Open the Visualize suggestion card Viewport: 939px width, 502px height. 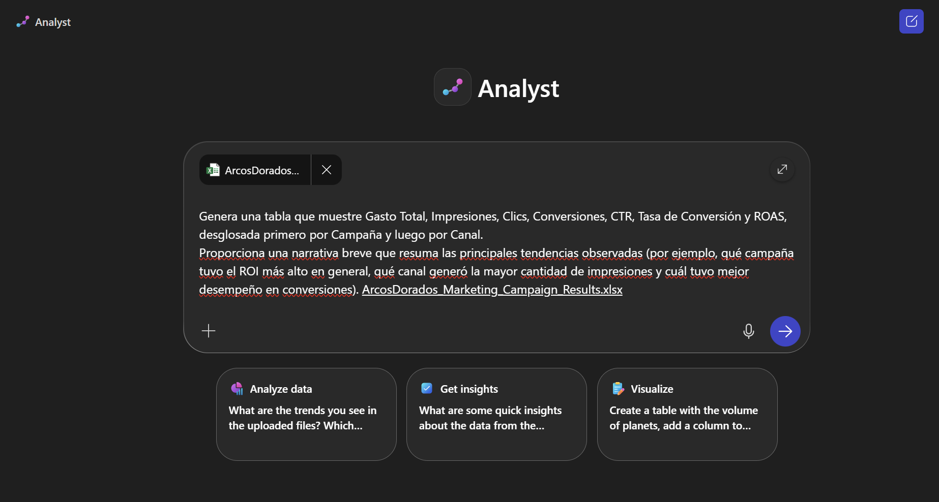687,415
